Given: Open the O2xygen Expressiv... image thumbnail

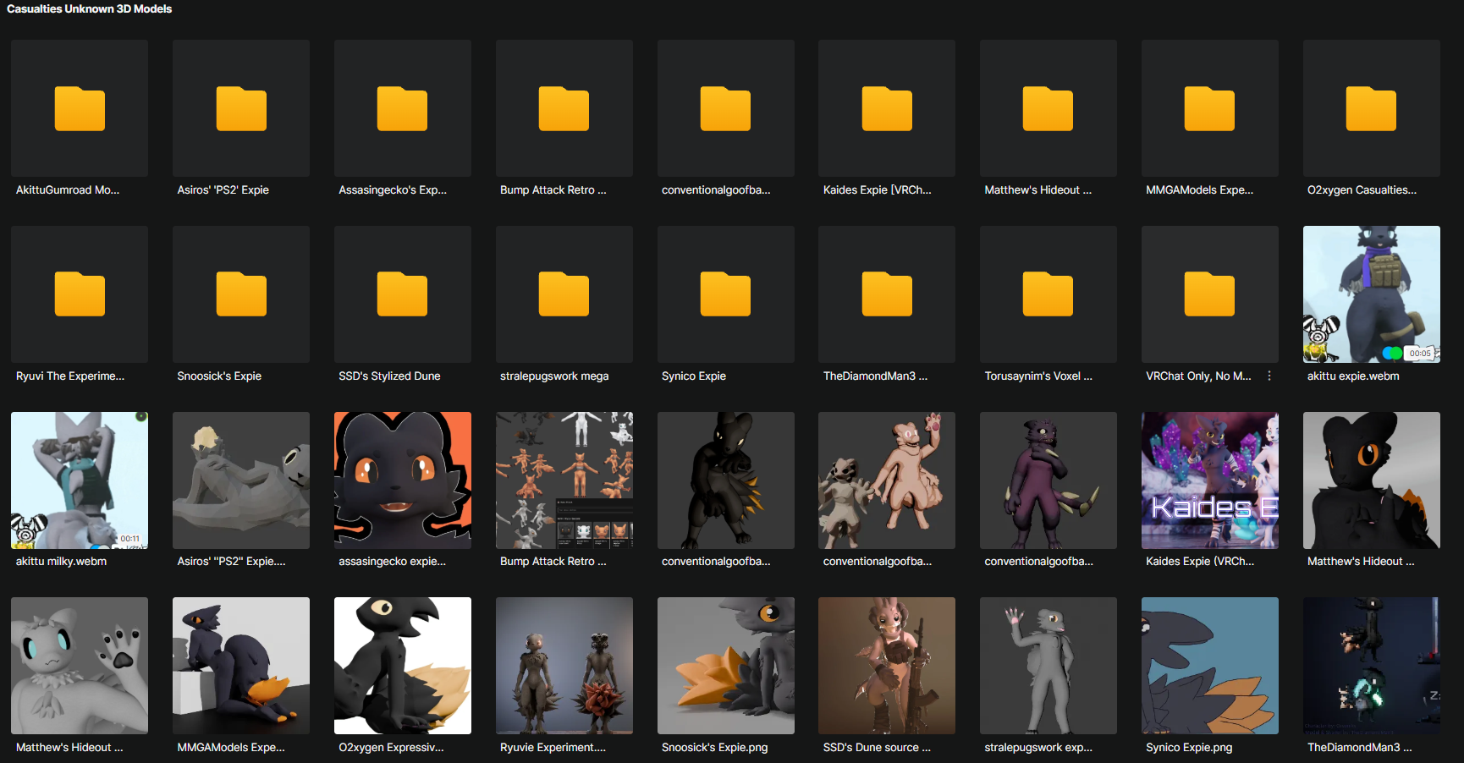Looking at the screenshot, I should click(x=403, y=666).
